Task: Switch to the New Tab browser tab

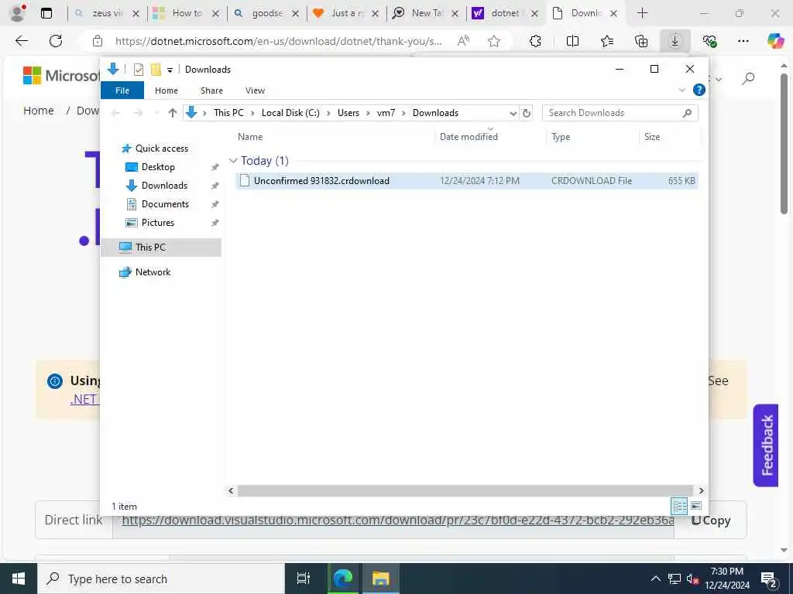Action: (427, 13)
